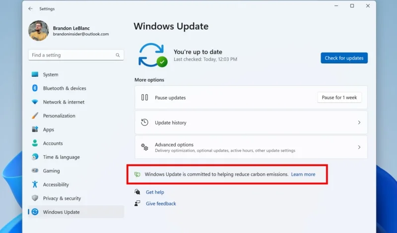Switch to Personalization label
Screen dimensions: 397x233
click(59, 116)
